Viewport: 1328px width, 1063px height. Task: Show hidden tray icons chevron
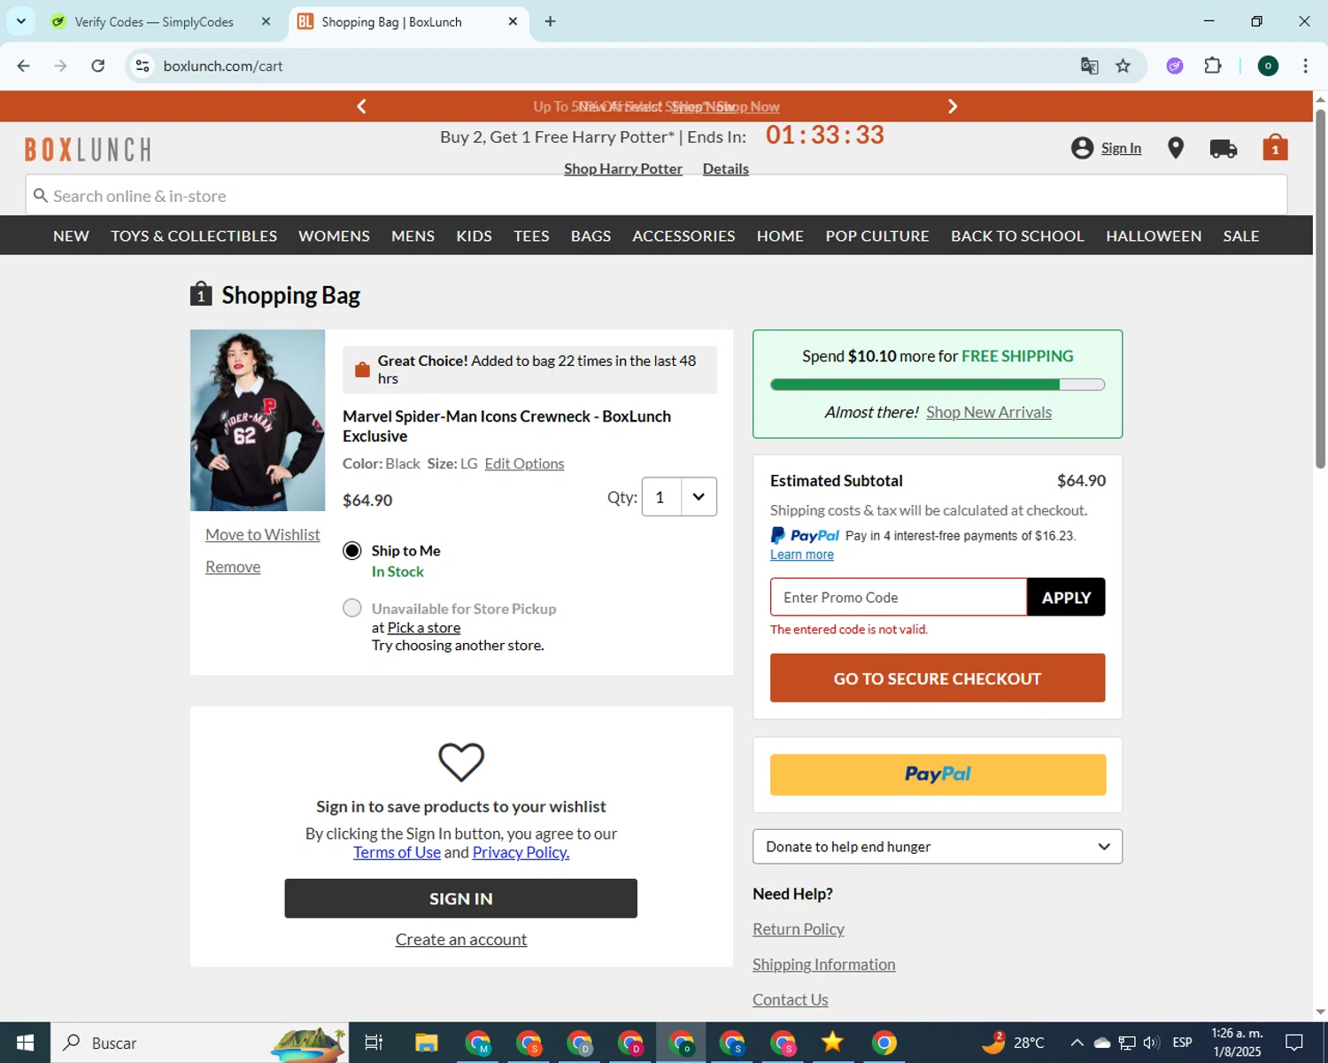coord(1077,1043)
